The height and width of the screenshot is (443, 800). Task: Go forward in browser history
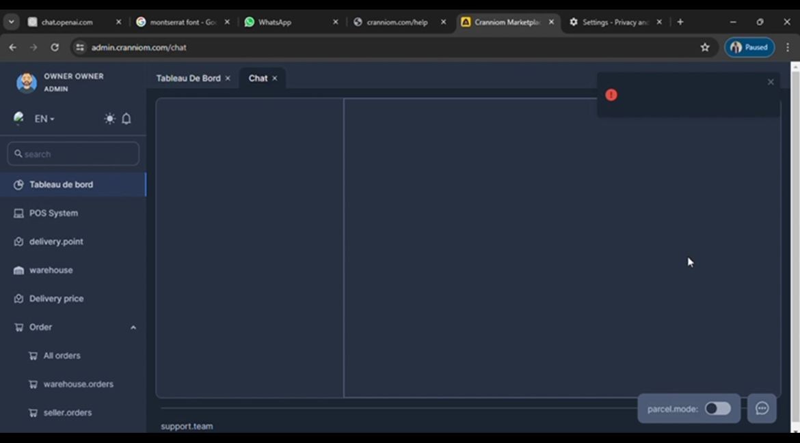click(34, 47)
